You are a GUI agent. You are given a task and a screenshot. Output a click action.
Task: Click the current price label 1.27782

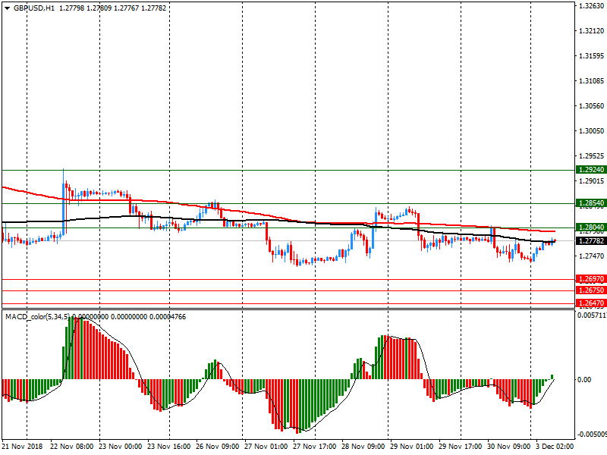click(590, 241)
